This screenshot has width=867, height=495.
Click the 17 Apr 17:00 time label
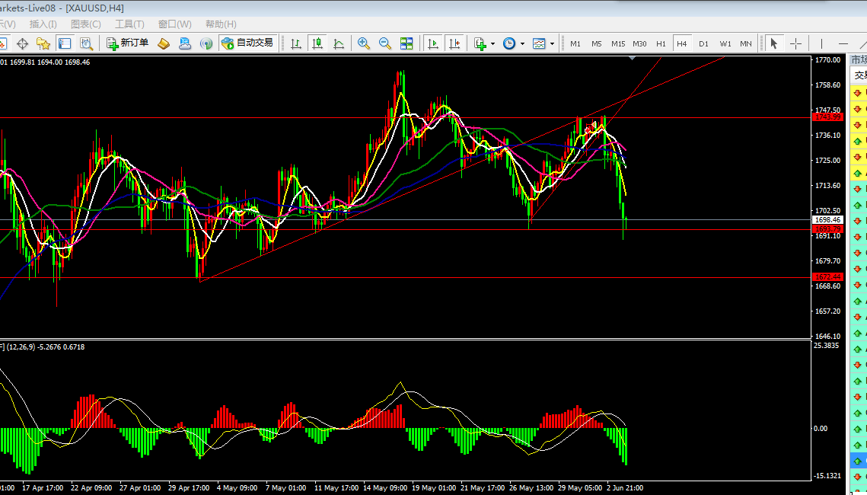pos(43,488)
